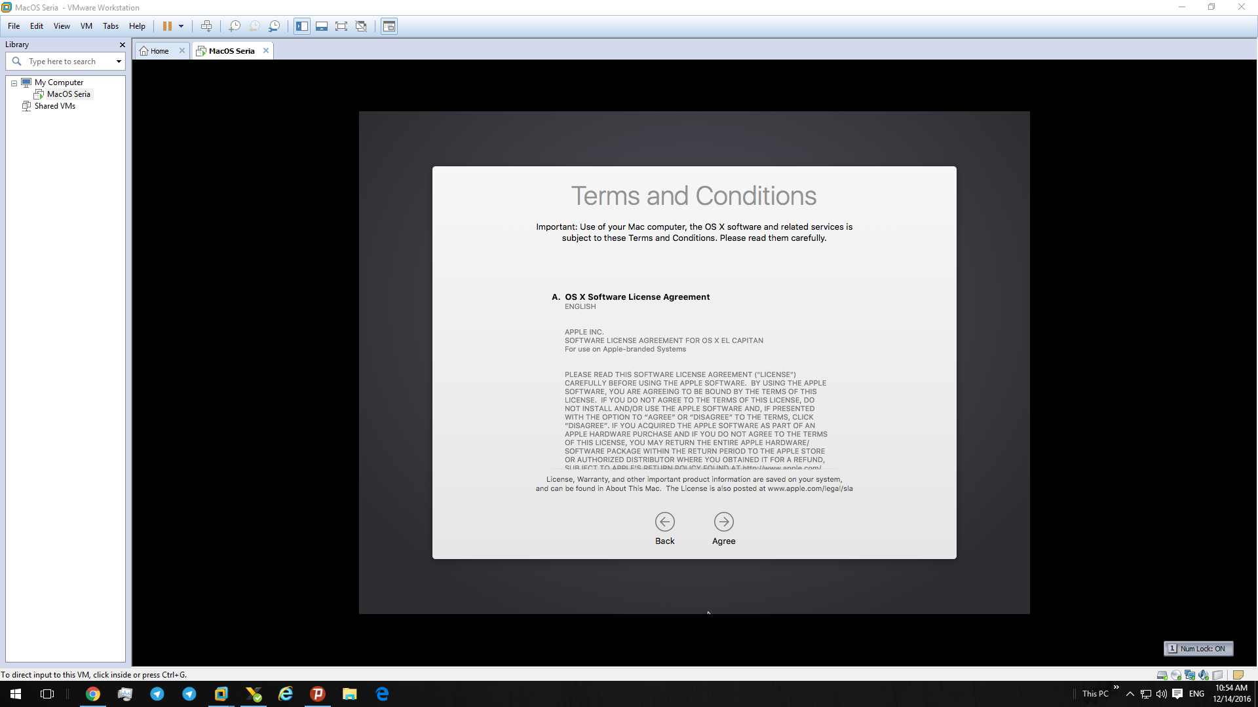
Task: Open the View menu
Action: pyautogui.click(x=62, y=26)
